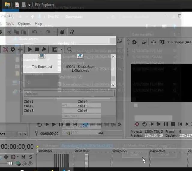Click the tab scroll right arrow near ons tab
Viewport: 192px width, 171px height.
coord(25,135)
